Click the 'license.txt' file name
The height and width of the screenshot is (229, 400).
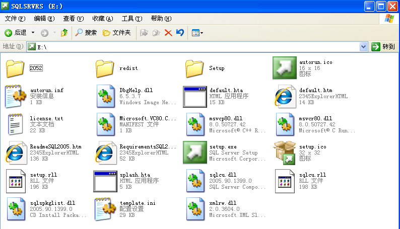coord(46,118)
